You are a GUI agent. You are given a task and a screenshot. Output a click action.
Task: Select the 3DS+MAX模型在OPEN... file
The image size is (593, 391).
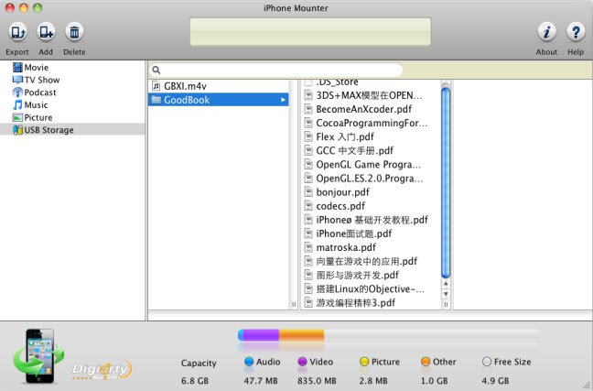tap(371, 95)
